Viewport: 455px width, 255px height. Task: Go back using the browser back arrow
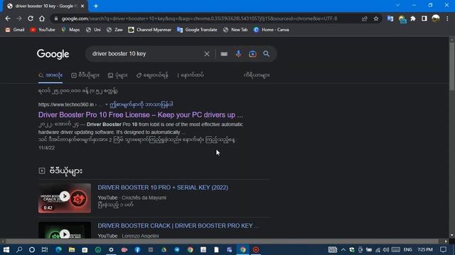coord(8,18)
